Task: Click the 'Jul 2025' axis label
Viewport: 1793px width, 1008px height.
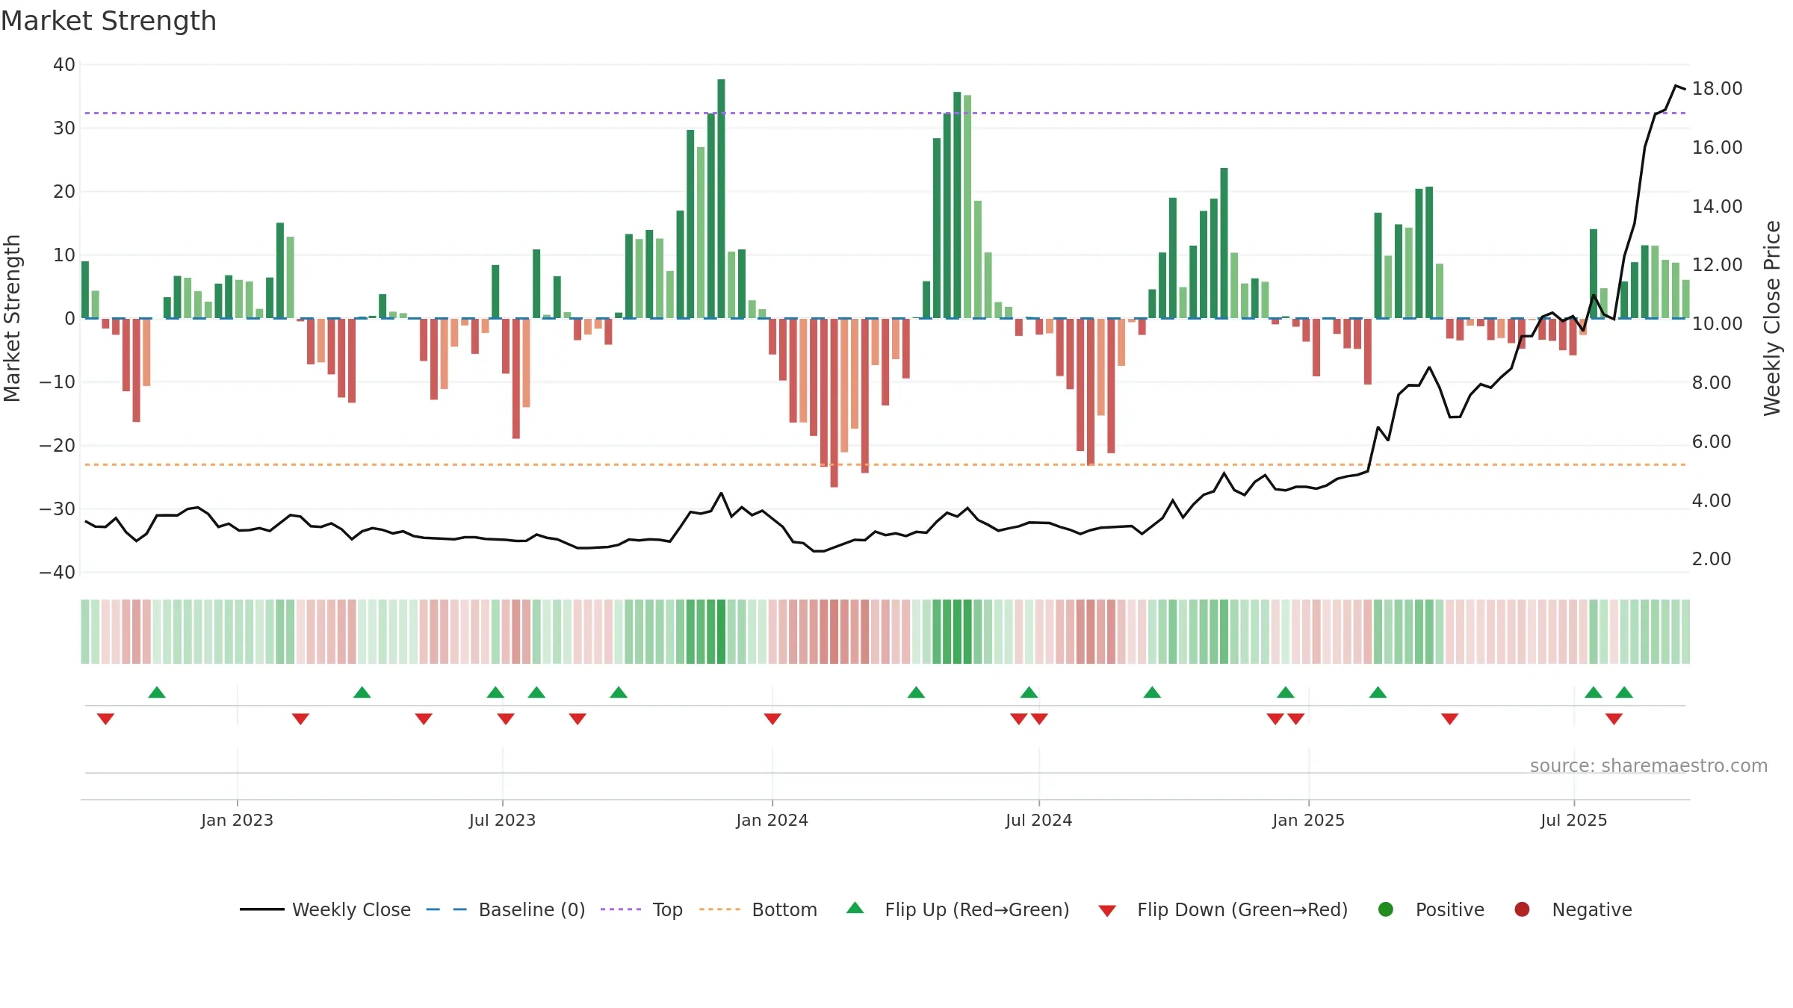Action: (1573, 820)
